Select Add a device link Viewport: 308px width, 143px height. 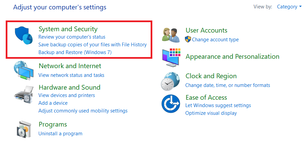tap(53, 103)
